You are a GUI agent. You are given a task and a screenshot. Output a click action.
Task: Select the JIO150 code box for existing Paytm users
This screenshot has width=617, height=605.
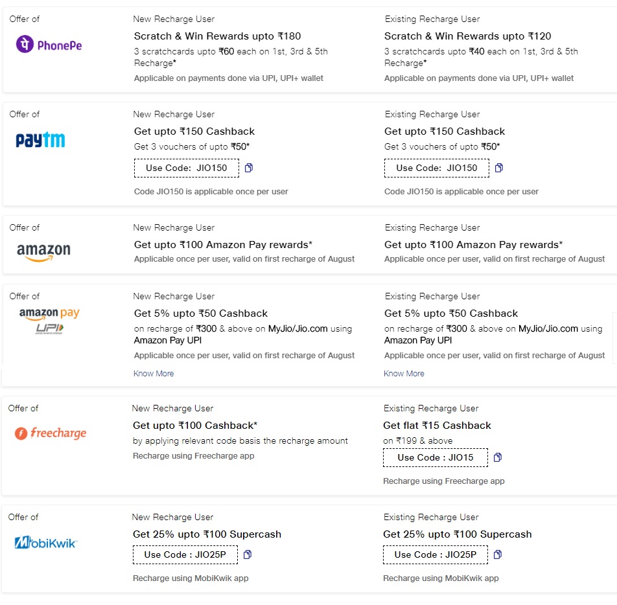tap(436, 168)
